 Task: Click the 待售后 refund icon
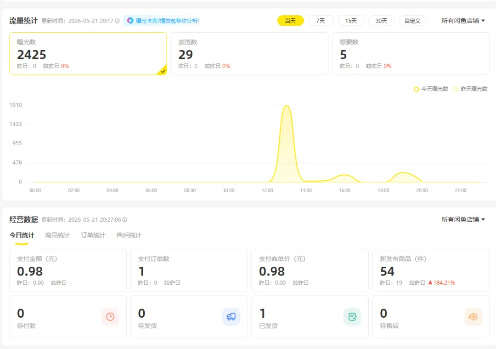click(473, 316)
